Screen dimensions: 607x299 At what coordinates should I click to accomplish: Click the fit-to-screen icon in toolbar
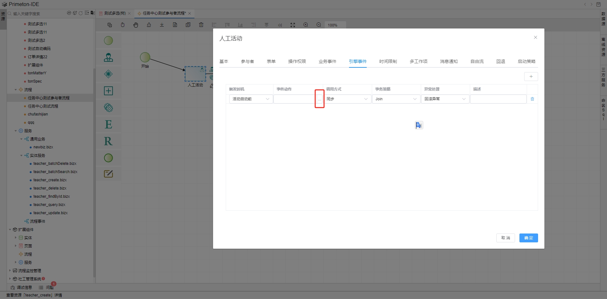[x=293, y=25]
